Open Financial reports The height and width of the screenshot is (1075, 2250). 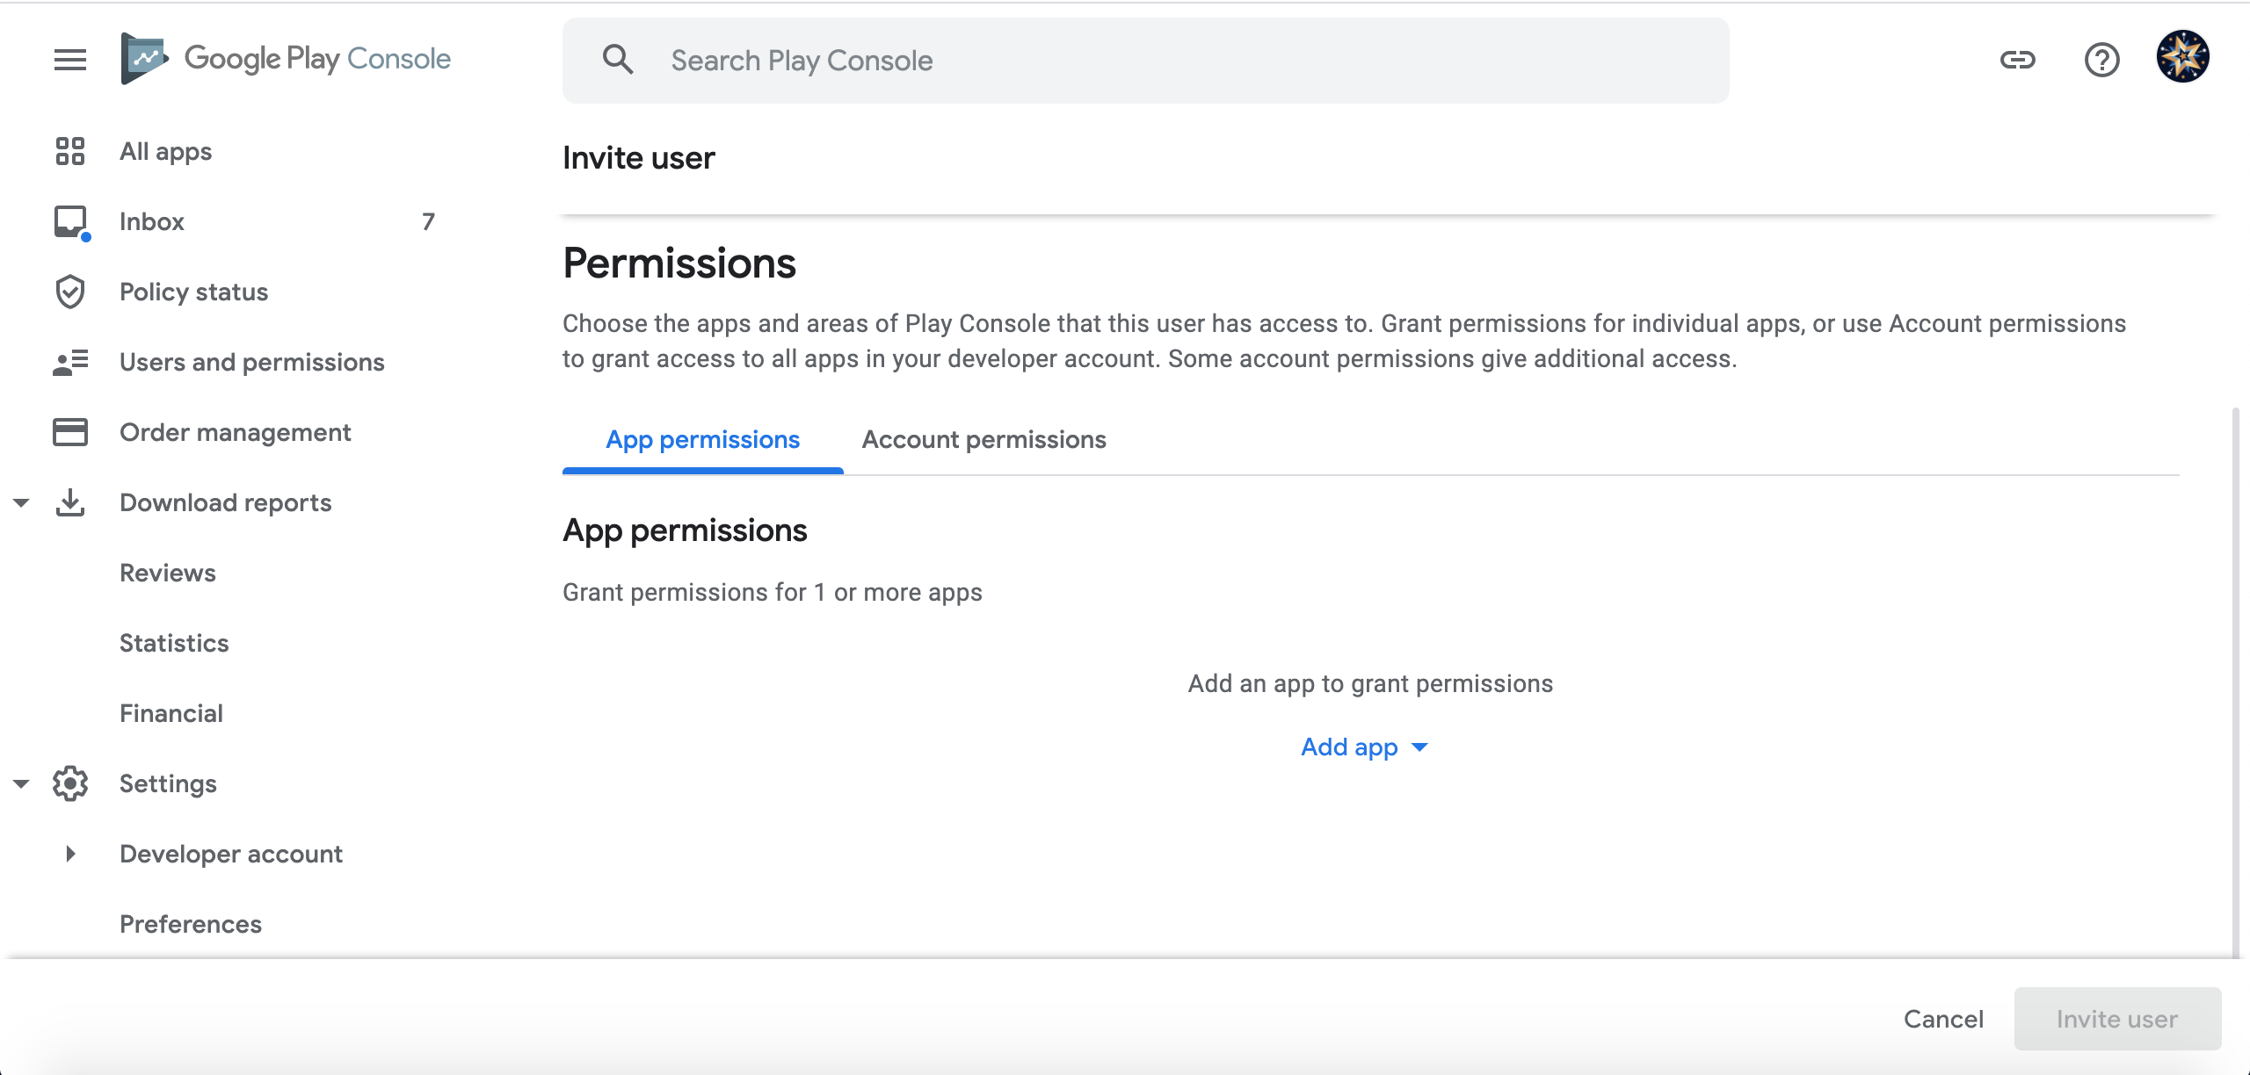click(x=171, y=713)
